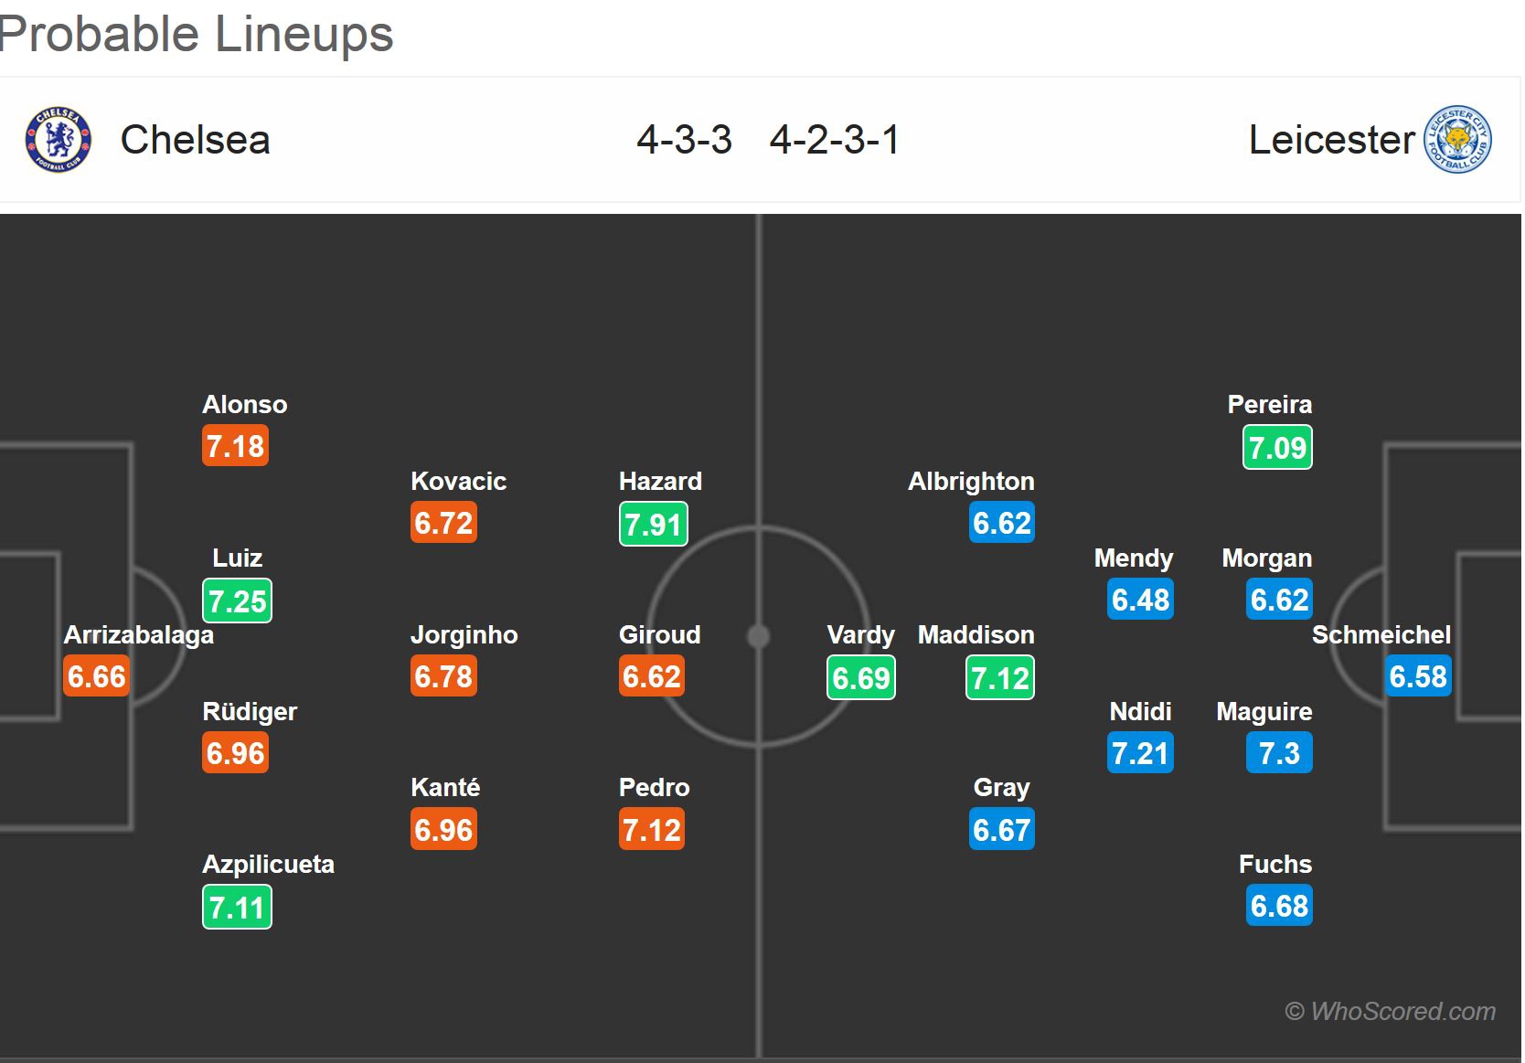This screenshot has height=1063, width=1525.
Task: Click Azpilicueta's 7.11 rating badge
Action: coord(237,908)
